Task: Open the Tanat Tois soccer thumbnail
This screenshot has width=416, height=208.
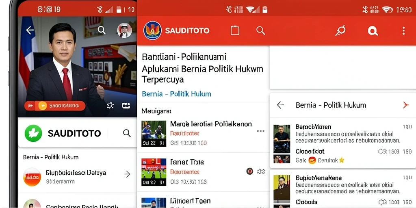Action: (154, 172)
